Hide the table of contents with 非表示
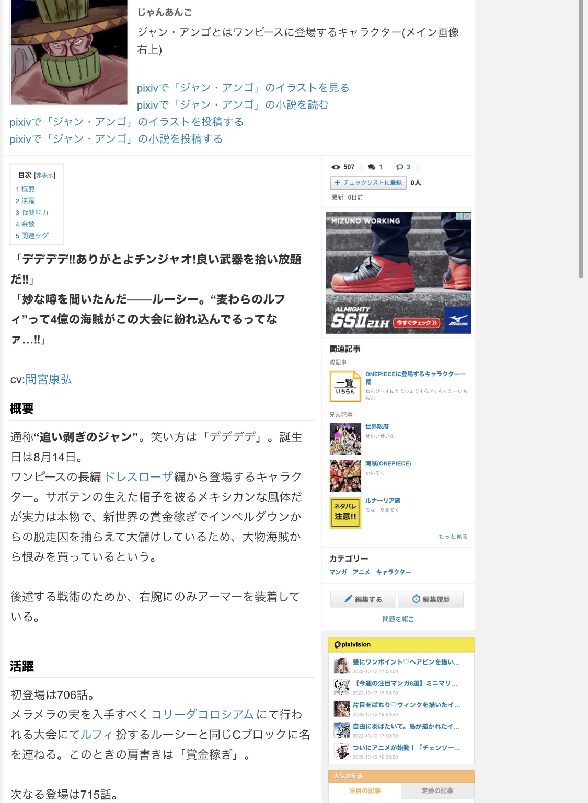Image resolution: width=588 pixels, height=803 pixels. [x=45, y=175]
